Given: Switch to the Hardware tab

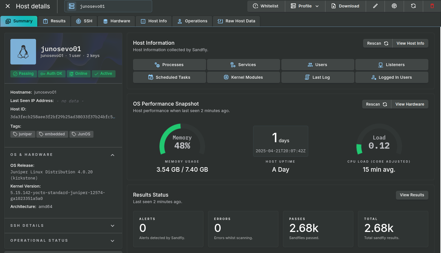Looking at the screenshot, I should coord(116,21).
